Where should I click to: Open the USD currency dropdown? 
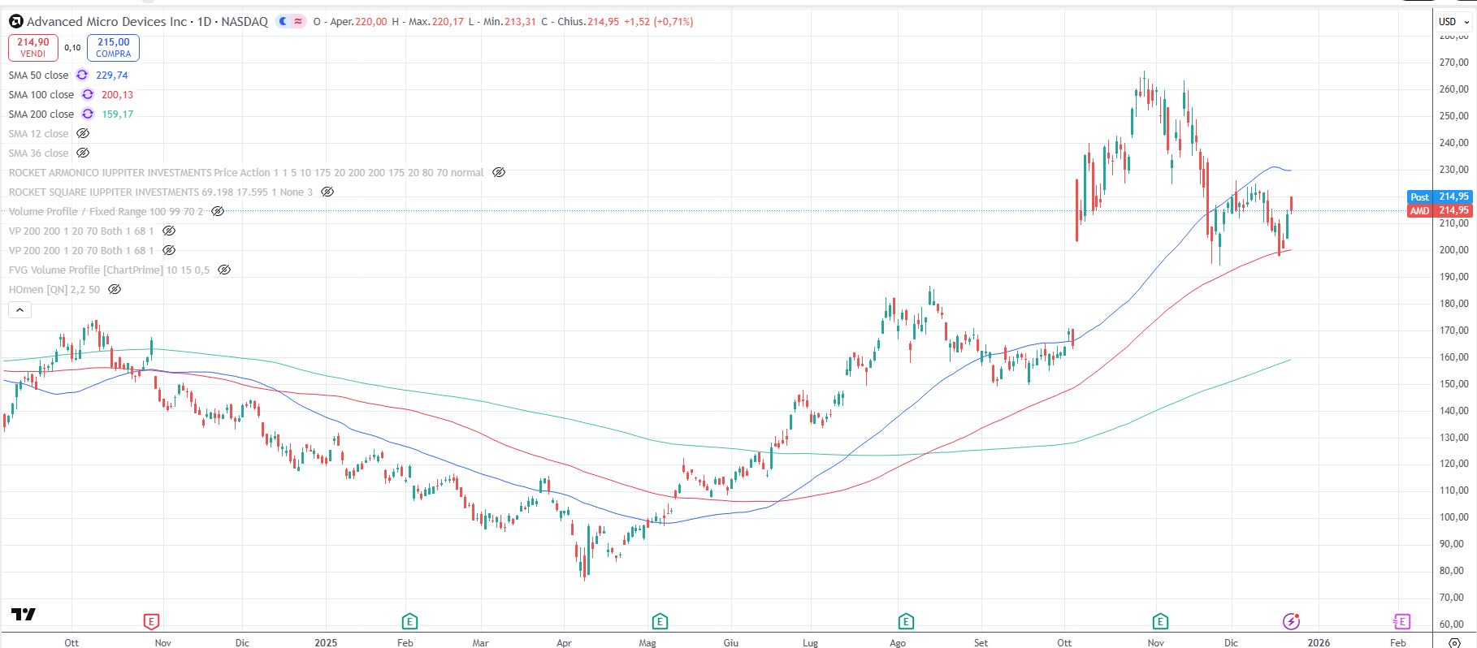(1453, 22)
